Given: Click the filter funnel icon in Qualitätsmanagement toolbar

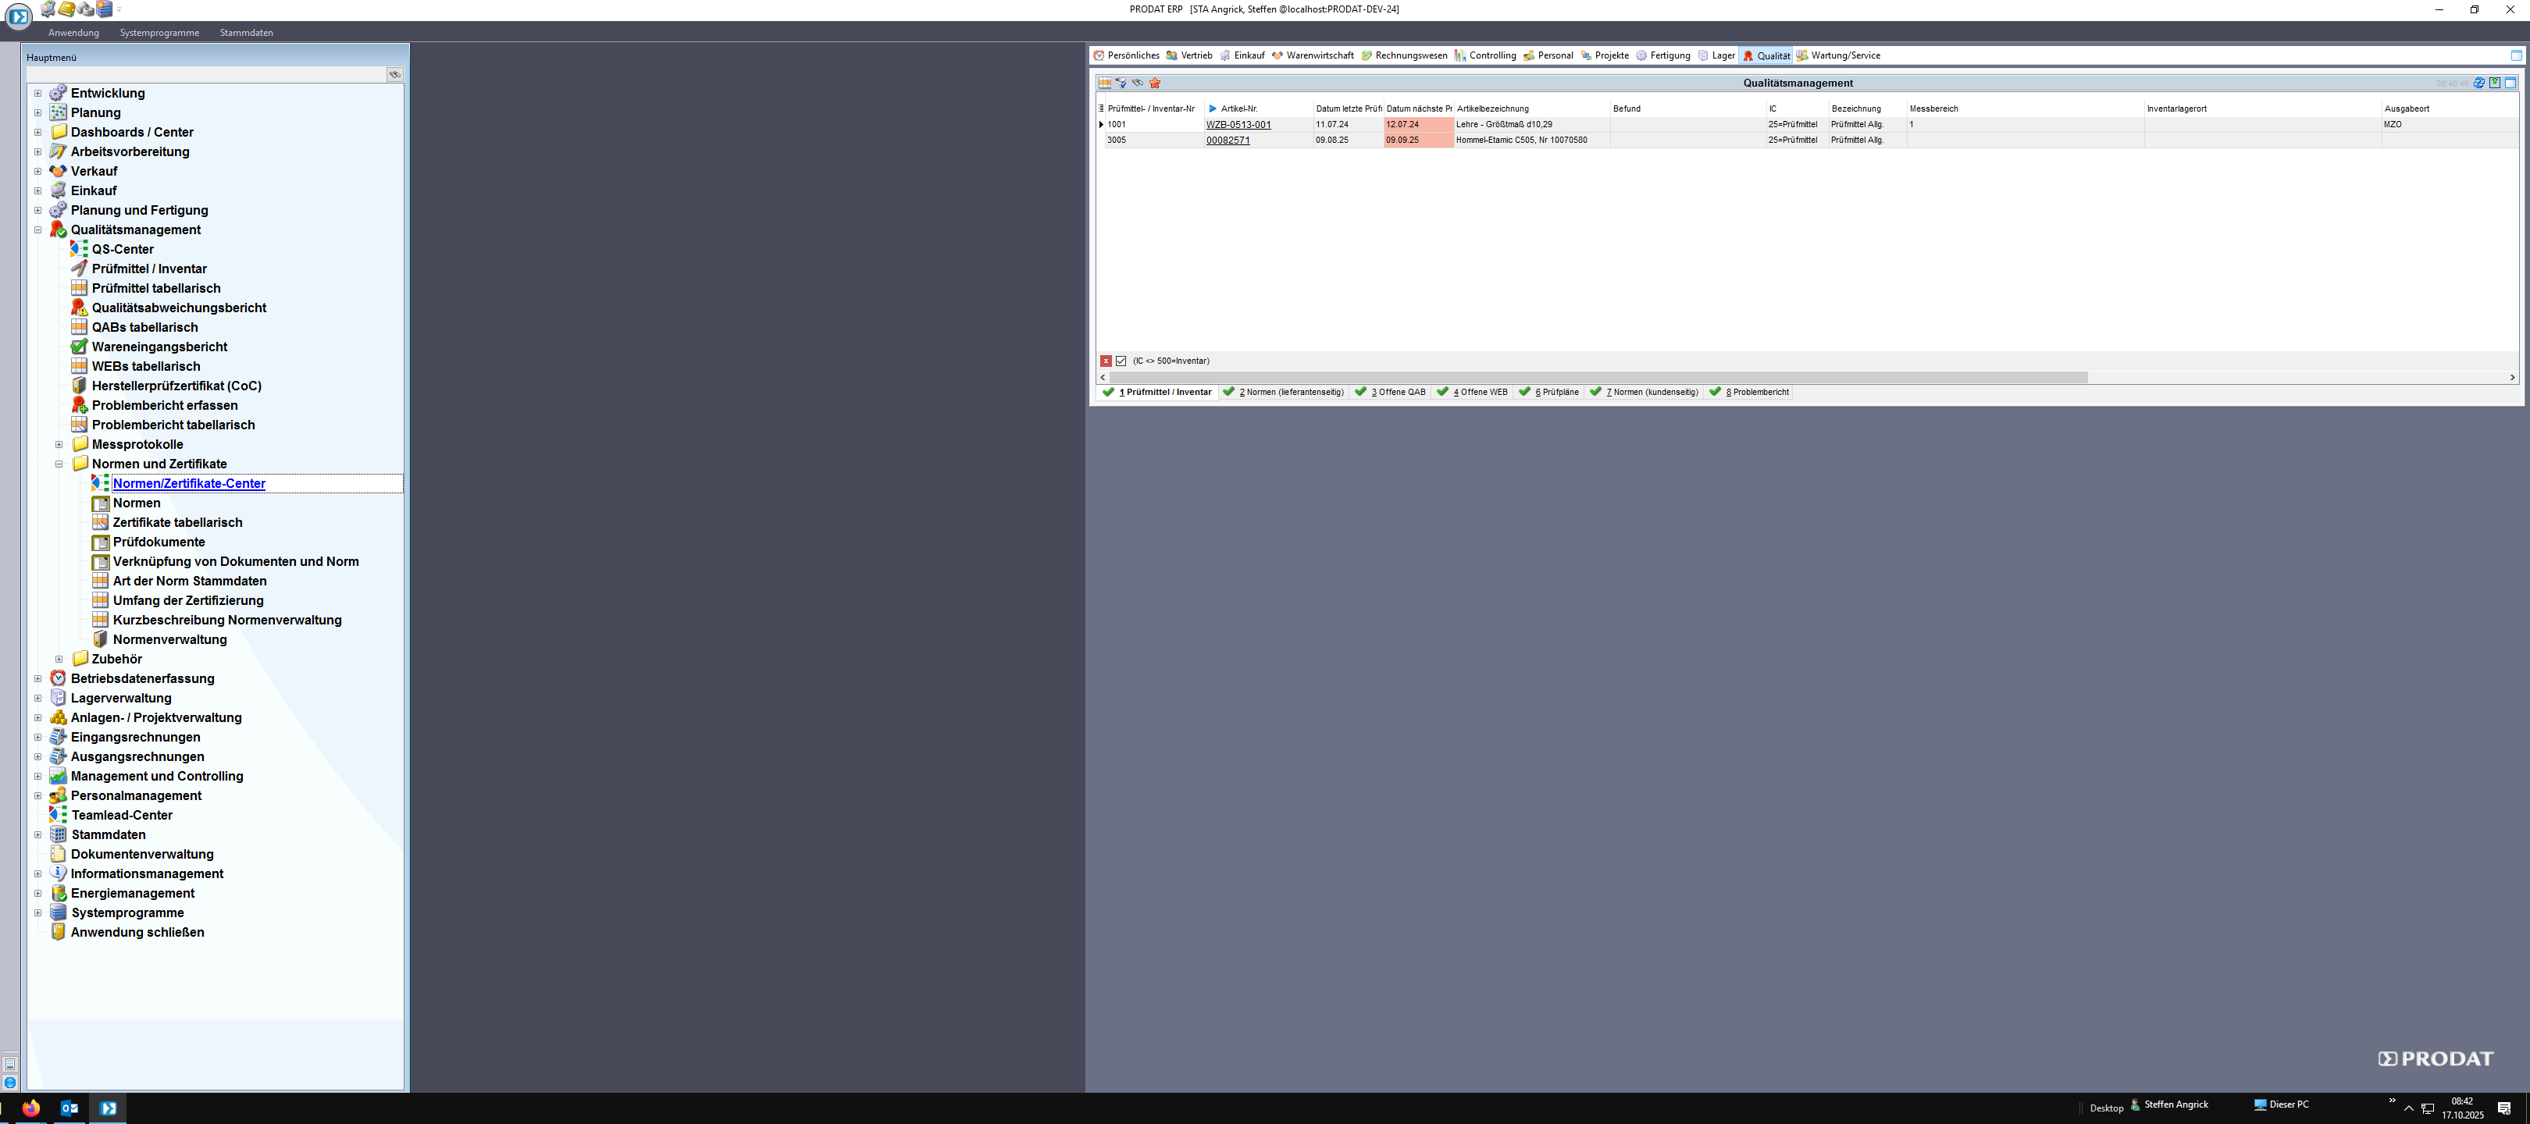Looking at the screenshot, I should (1121, 83).
